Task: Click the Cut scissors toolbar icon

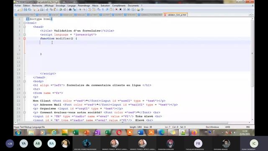Action: coord(47,10)
